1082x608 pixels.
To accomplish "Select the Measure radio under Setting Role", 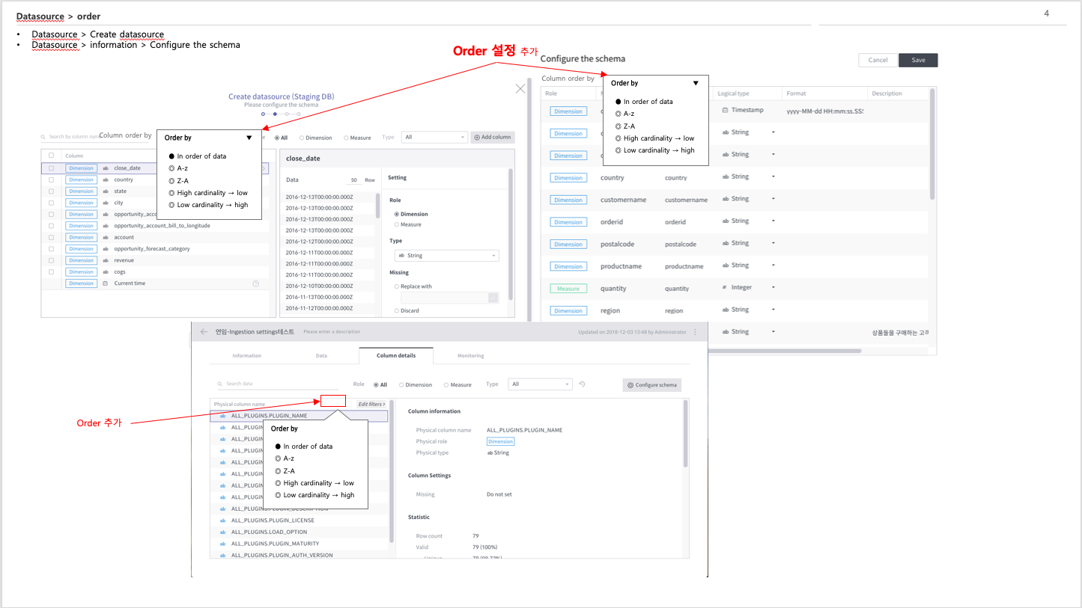I will click(397, 224).
